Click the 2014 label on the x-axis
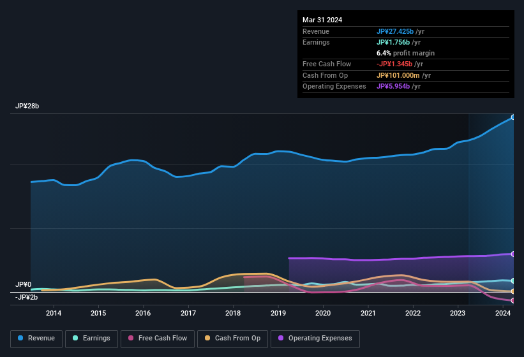The height and width of the screenshot is (357, 524). (54, 313)
